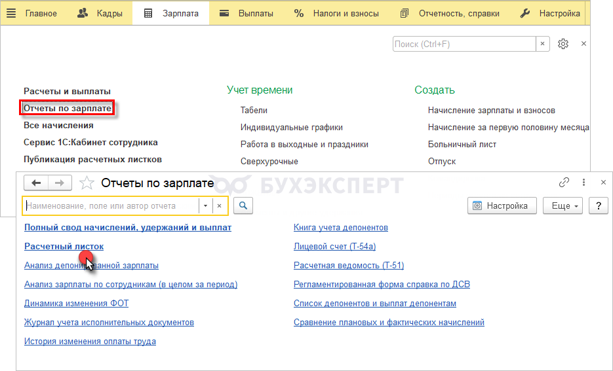The width and height of the screenshot is (613, 371).
Task: Open Лицевой счет (Т-54а) report
Action: click(334, 247)
